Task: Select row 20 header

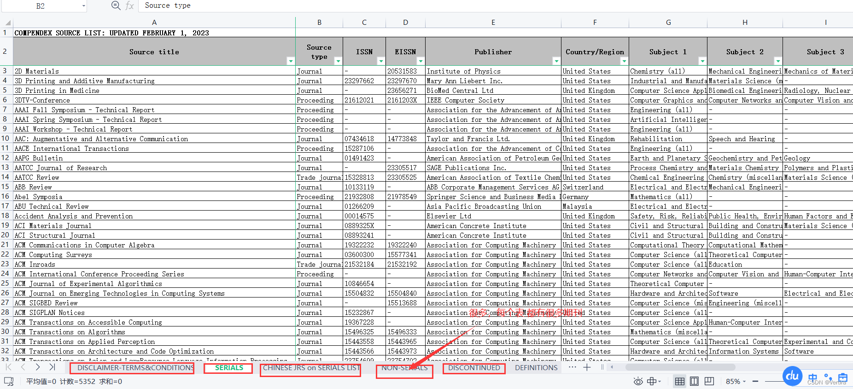Action: coord(6,235)
